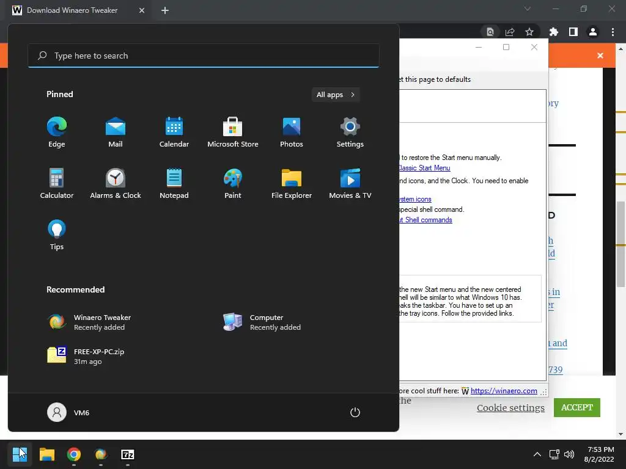
Task: Show hidden tray icons chevron
Action: 537,454
